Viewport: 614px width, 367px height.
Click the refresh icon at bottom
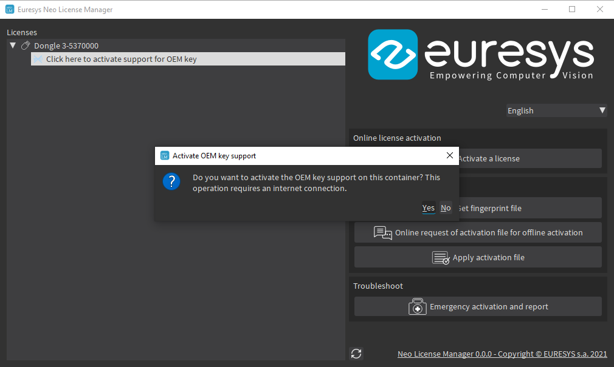356,354
